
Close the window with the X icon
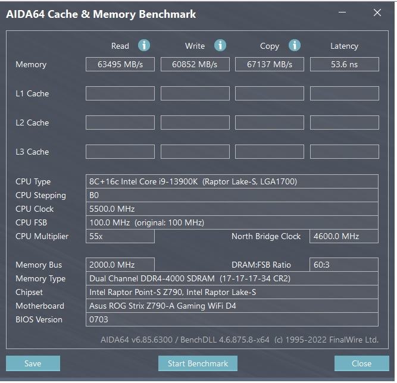pos(377,12)
